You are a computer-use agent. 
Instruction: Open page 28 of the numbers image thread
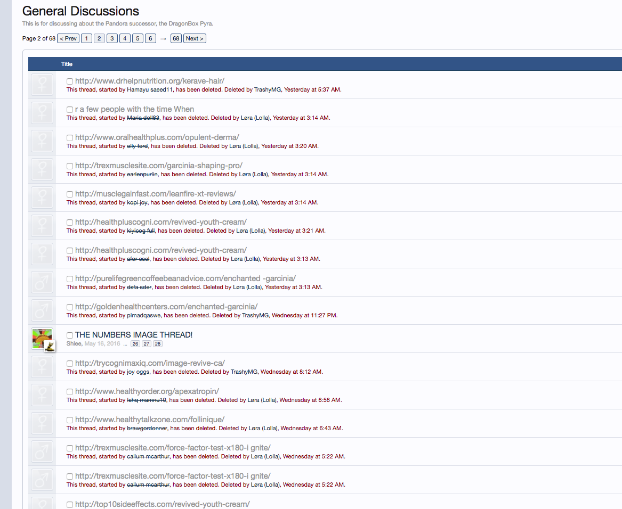[x=158, y=344]
